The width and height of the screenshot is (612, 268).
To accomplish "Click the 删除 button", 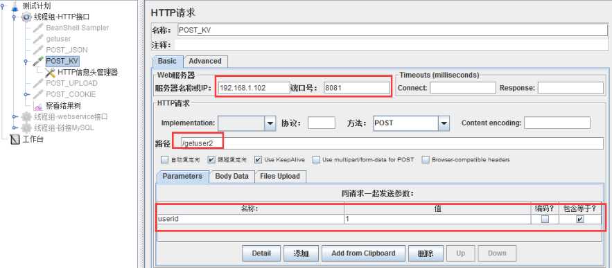I will [426, 253].
